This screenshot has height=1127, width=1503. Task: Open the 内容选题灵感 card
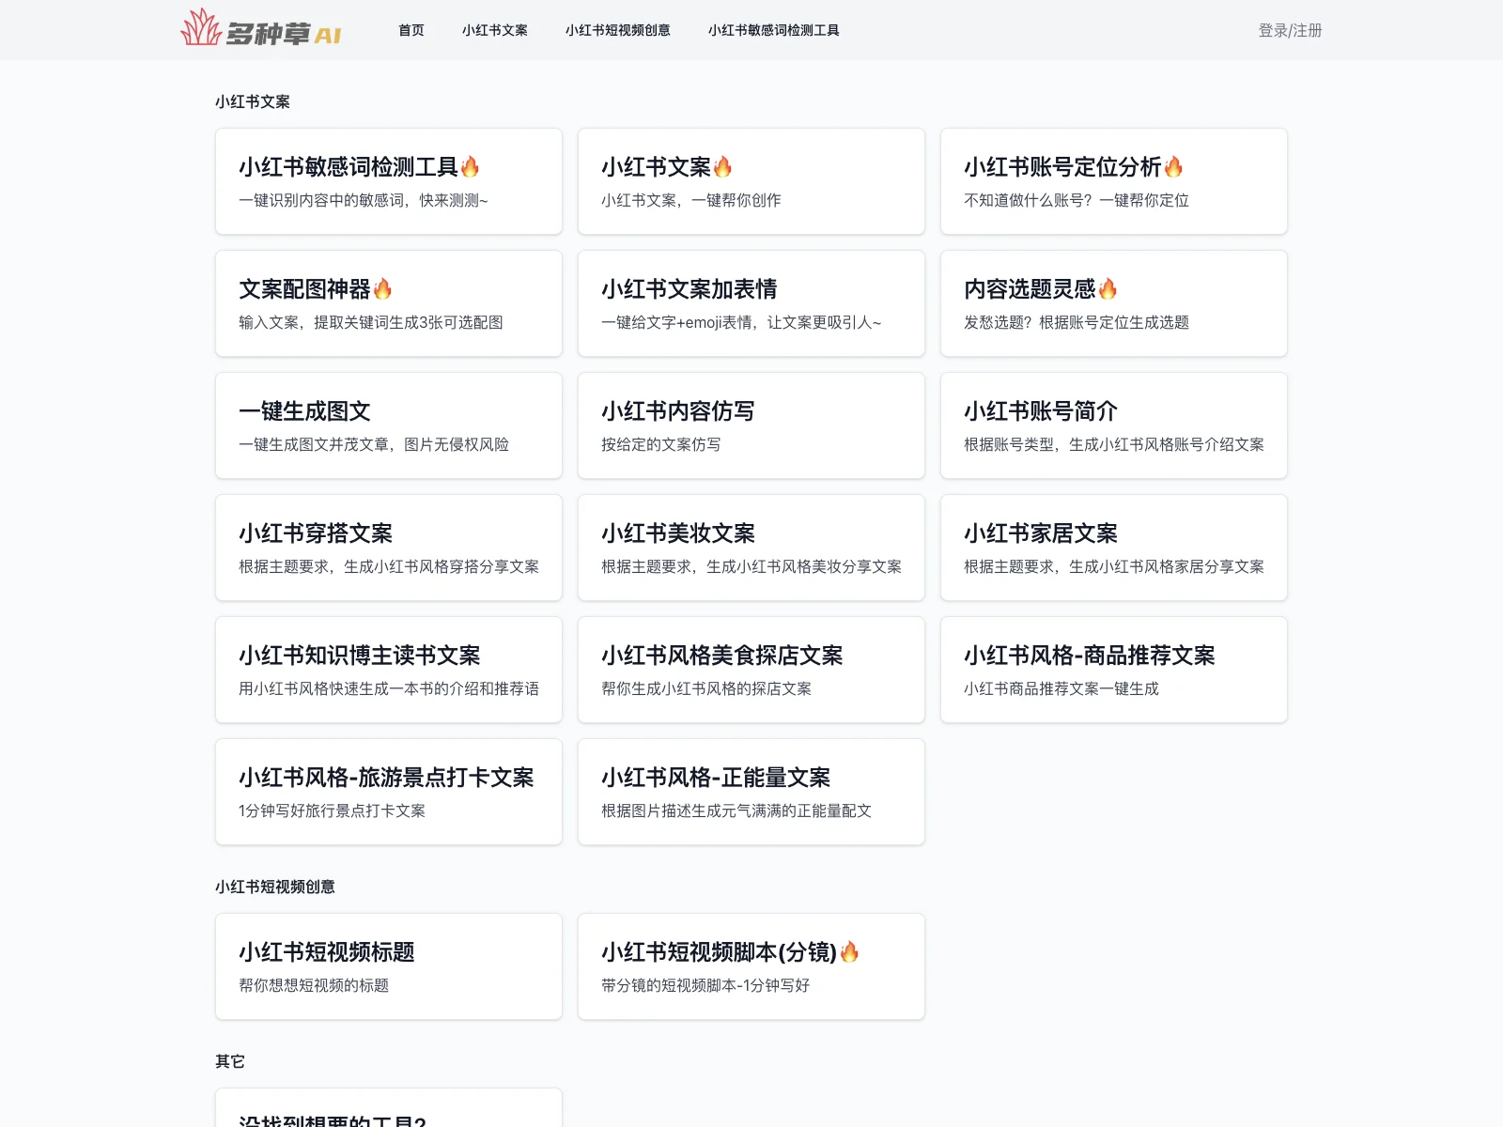(1114, 303)
